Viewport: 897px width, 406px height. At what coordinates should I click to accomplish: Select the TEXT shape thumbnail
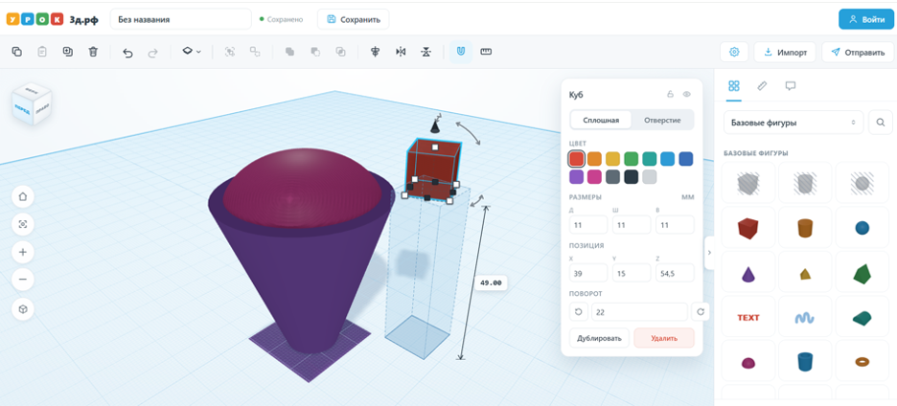pyautogui.click(x=748, y=317)
